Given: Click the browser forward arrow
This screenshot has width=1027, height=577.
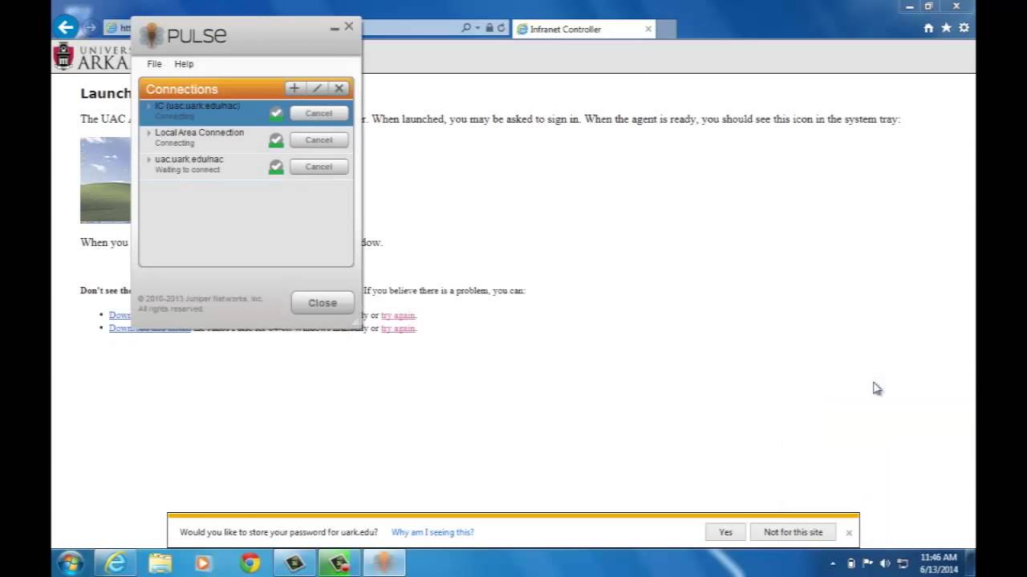Looking at the screenshot, I should 91,28.
